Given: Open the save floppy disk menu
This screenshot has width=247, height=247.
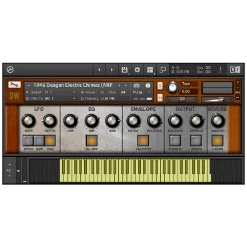Looking at the screenshot, I should click(x=125, y=70).
